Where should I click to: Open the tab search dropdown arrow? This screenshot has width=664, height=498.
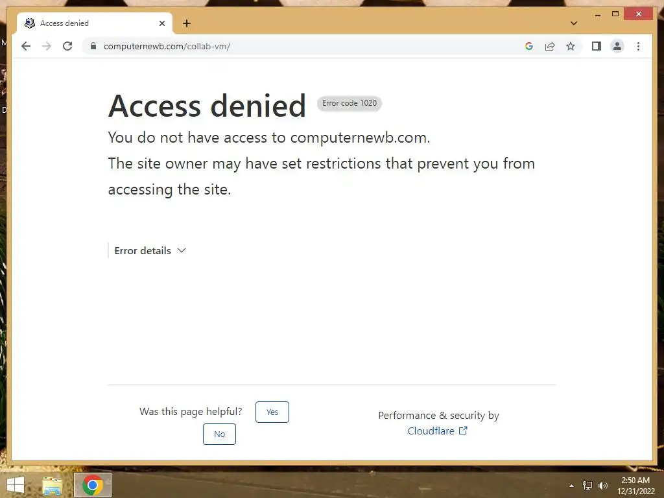[574, 23]
